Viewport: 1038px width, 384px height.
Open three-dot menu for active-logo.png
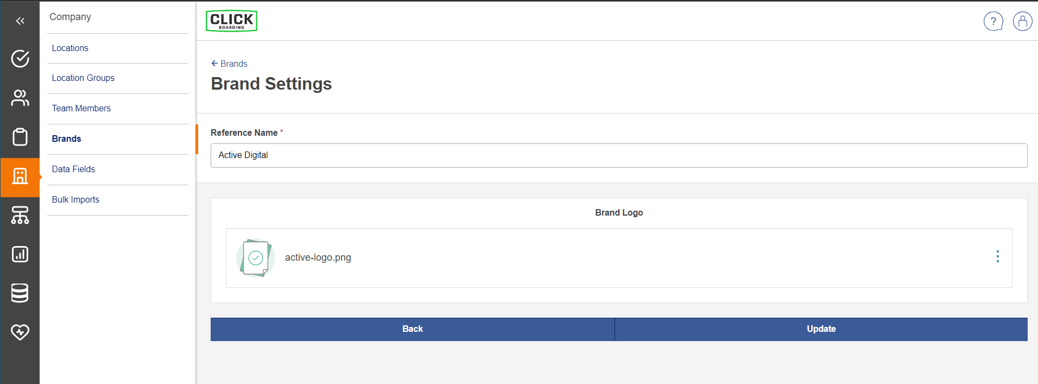coord(997,257)
